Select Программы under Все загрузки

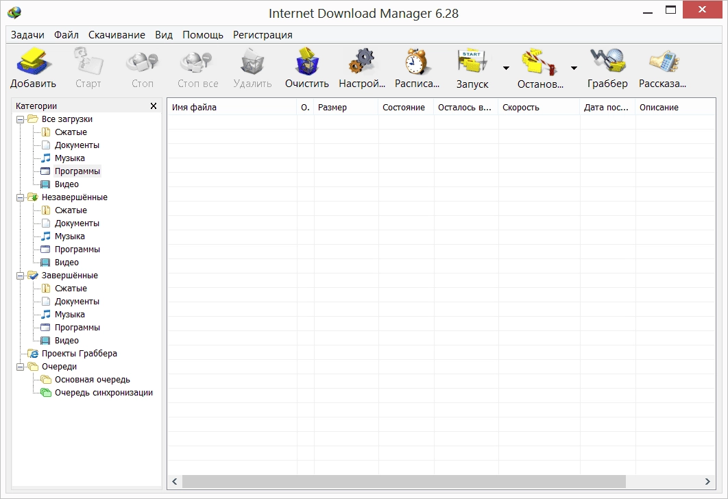click(x=77, y=171)
